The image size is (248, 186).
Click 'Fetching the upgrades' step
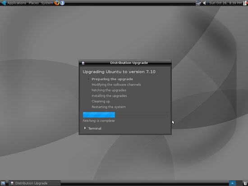point(109,90)
